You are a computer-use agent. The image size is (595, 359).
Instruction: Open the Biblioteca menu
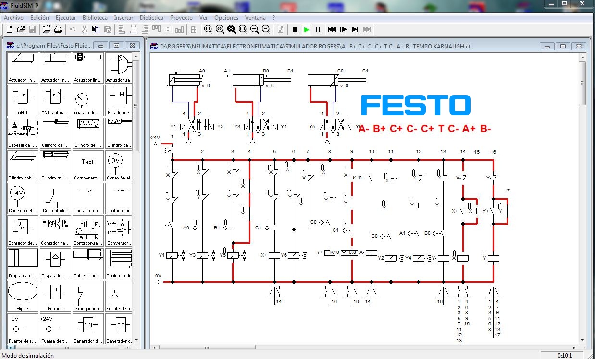point(95,18)
